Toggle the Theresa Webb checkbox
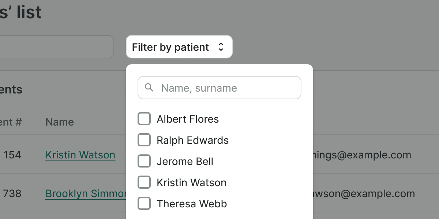Screen dimensions: 439x219 (144, 204)
